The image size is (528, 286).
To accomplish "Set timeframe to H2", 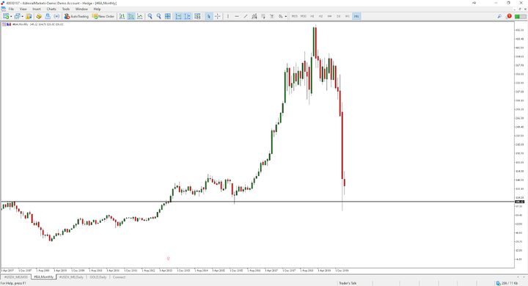I will (321, 16).
